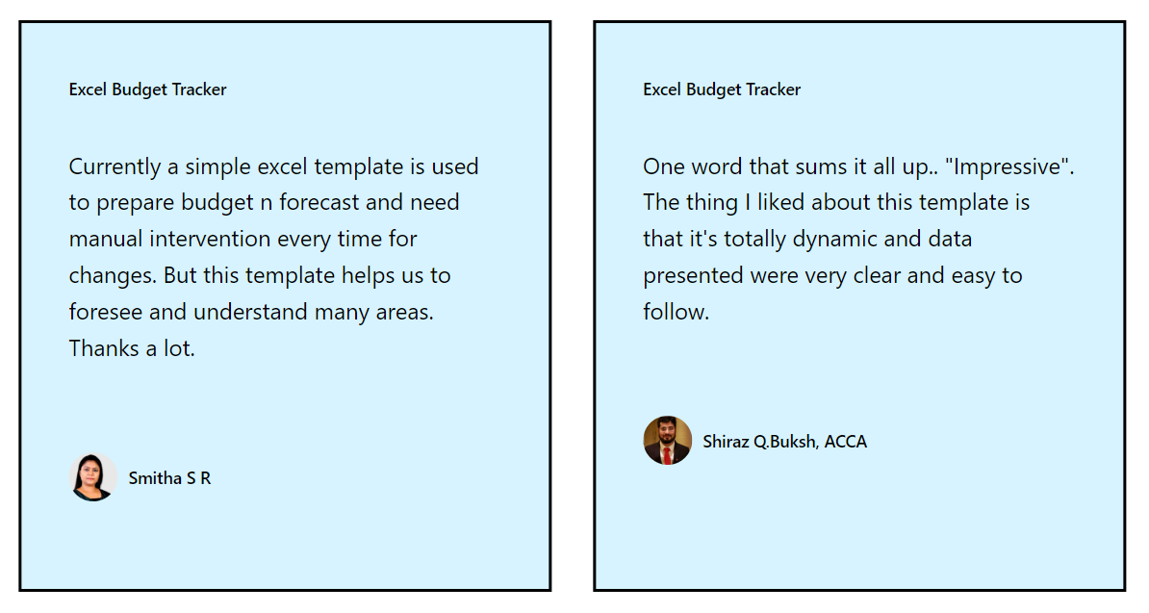The height and width of the screenshot is (613, 1149).
Task: Click the word "Impressive" in the review
Action: point(1008,166)
